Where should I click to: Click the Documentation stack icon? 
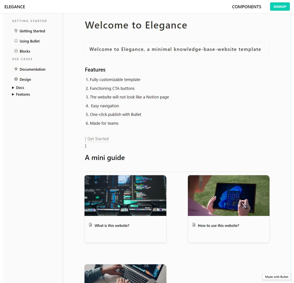[16, 69]
